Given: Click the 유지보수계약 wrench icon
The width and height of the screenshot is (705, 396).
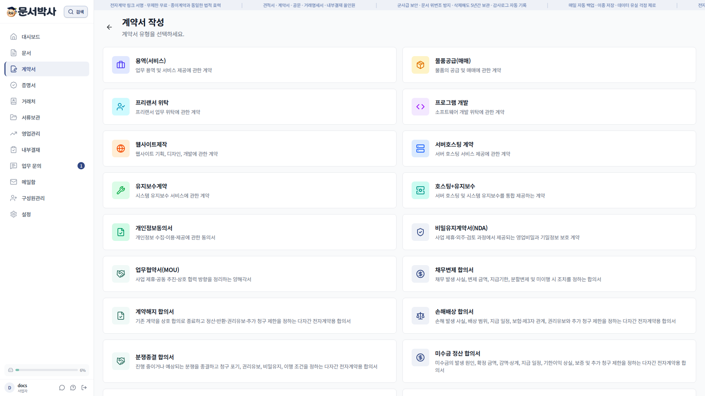Looking at the screenshot, I should (121, 190).
